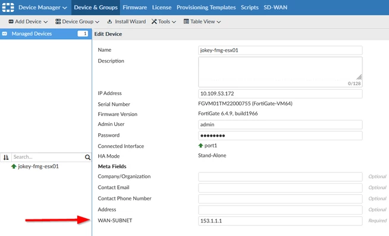Viewport: 389px width, 236px height.
Task: Click the Contact Phone Number field
Action: click(x=280, y=199)
